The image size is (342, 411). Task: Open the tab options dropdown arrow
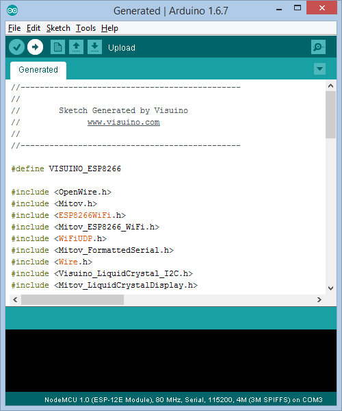click(x=319, y=69)
